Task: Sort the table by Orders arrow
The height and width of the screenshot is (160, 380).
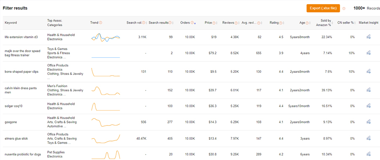Action: (195, 23)
